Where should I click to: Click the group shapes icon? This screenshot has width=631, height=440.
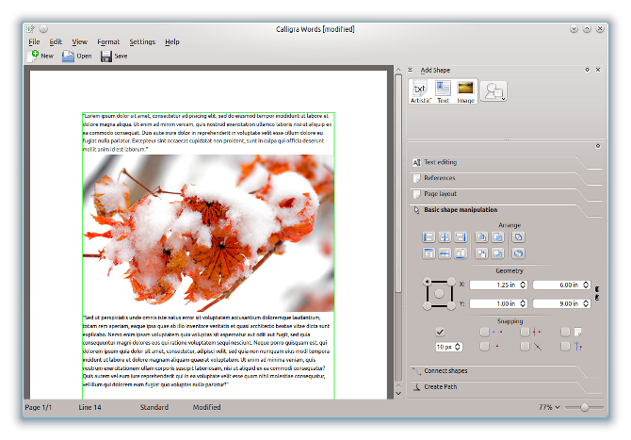518,237
